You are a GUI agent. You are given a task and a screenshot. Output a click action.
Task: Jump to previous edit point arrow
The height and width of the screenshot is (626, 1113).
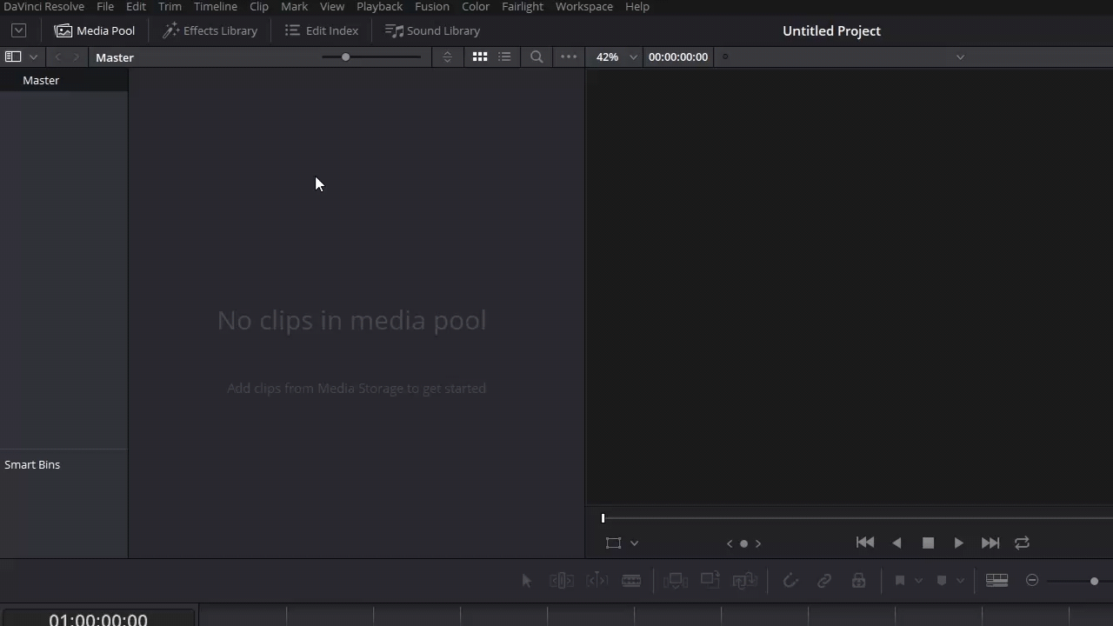[730, 543]
